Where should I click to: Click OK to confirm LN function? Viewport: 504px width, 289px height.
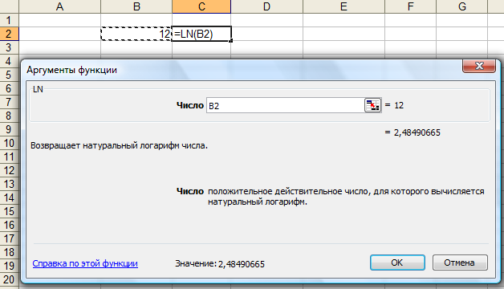[397, 263]
